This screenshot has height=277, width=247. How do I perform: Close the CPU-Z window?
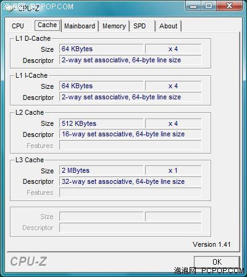pos(229,6)
